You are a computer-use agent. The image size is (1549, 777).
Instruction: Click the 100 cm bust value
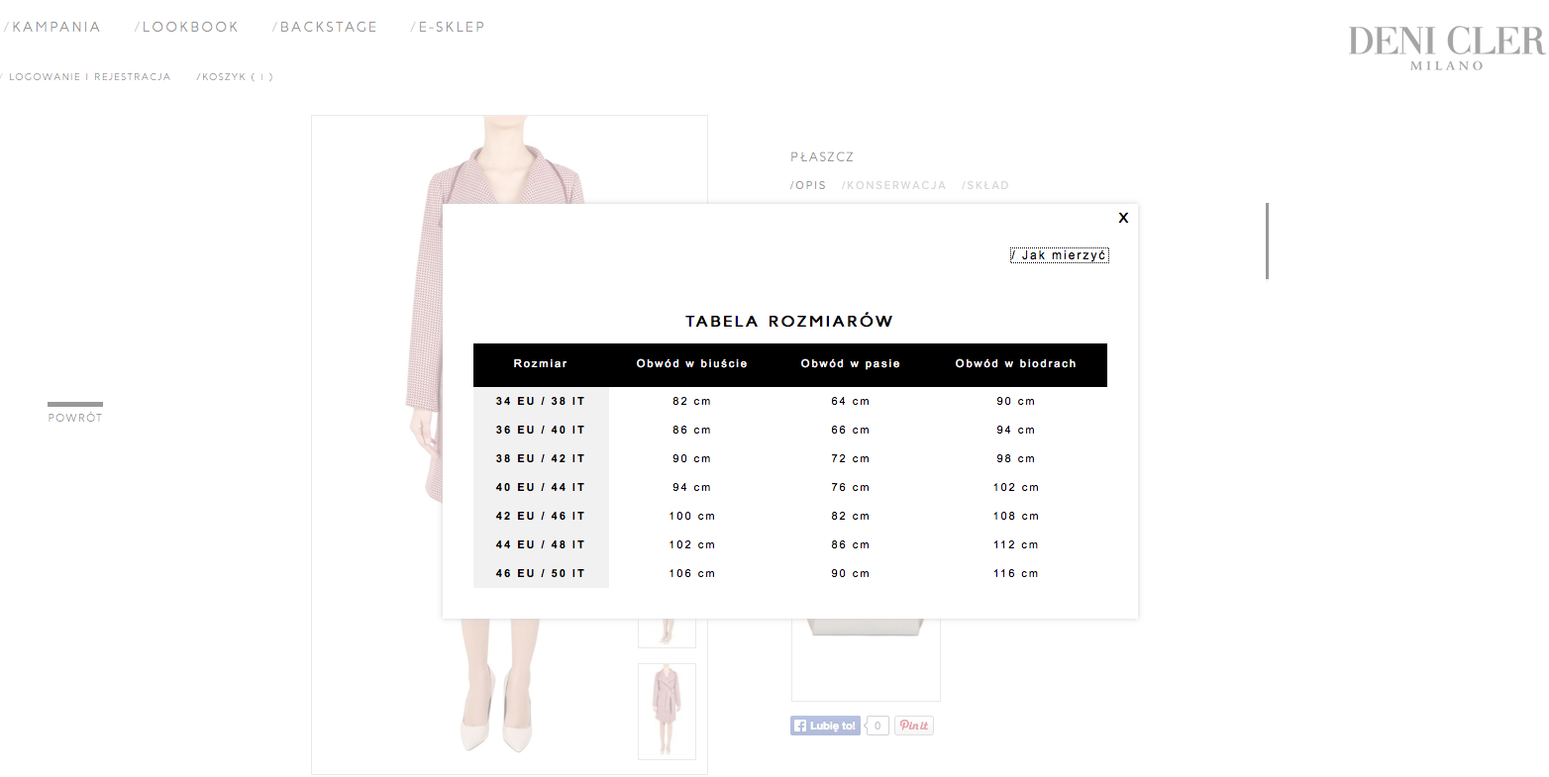692,516
